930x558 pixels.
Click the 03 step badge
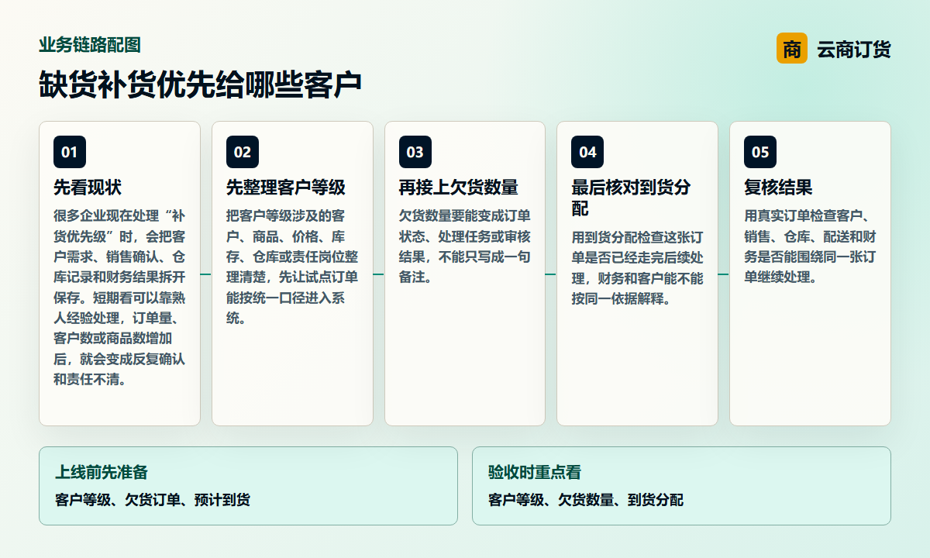415,152
